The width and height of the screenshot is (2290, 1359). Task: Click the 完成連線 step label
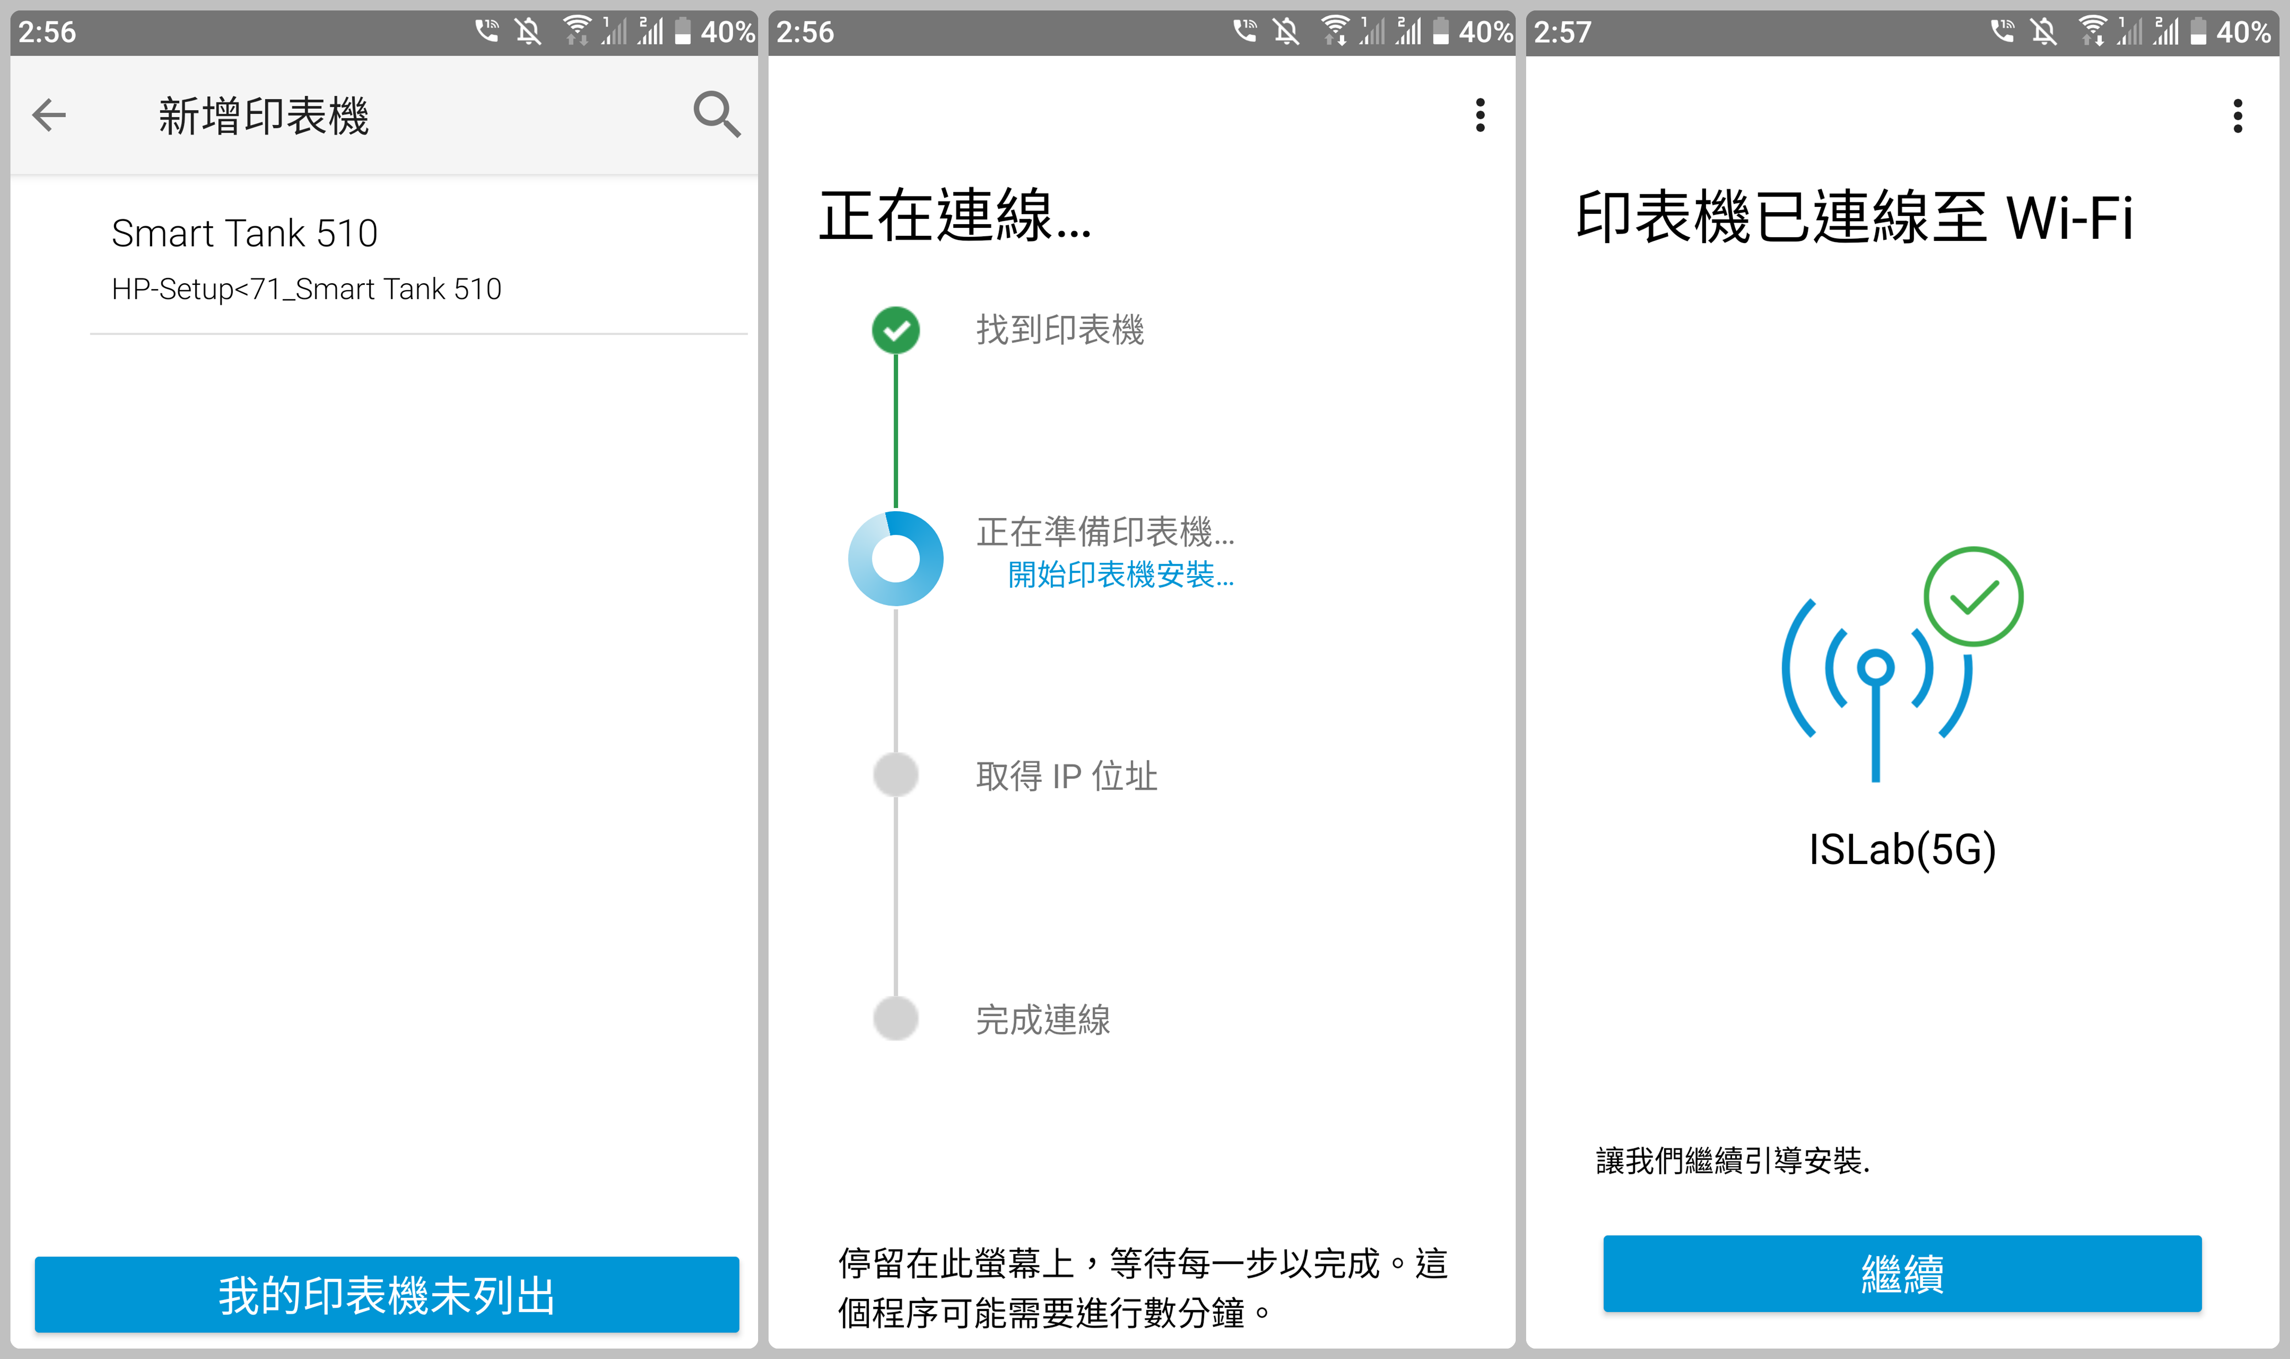[1043, 1019]
